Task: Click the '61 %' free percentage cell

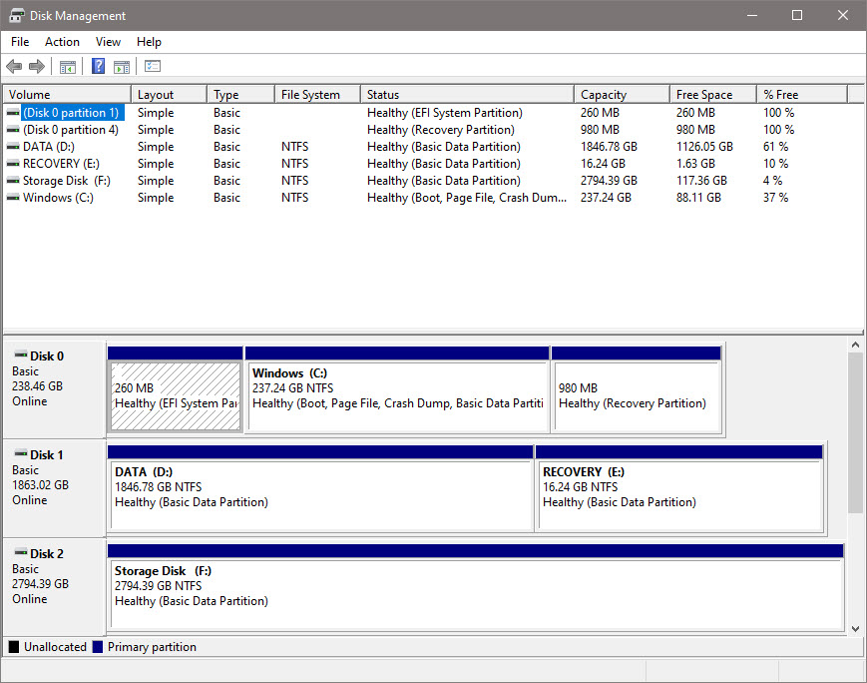Action: (x=776, y=147)
